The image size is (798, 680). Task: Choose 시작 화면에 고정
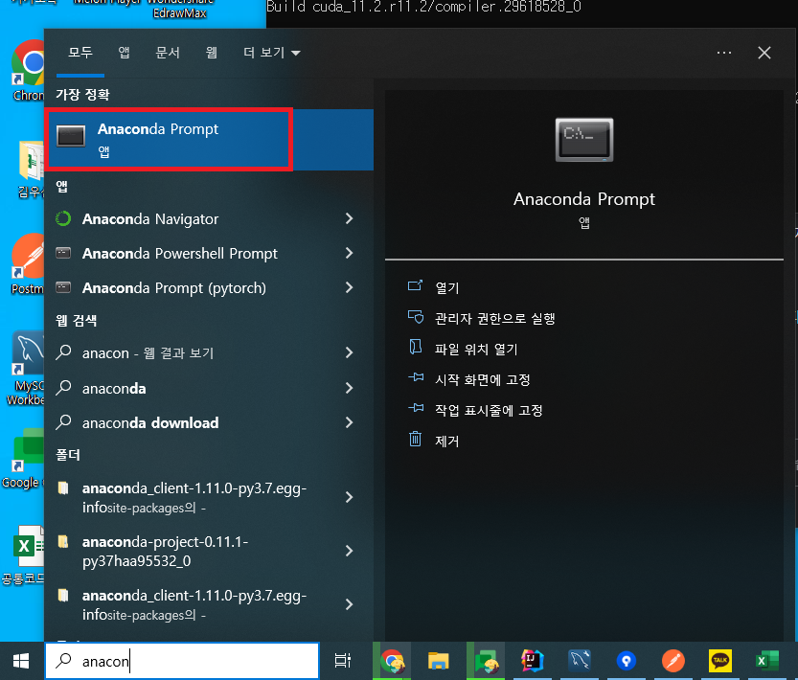(483, 379)
